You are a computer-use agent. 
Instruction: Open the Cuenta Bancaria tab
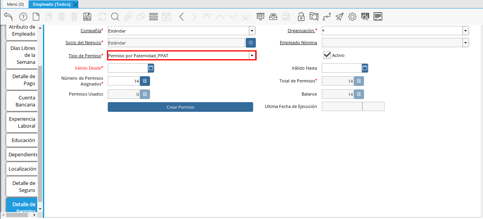click(x=22, y=101)
